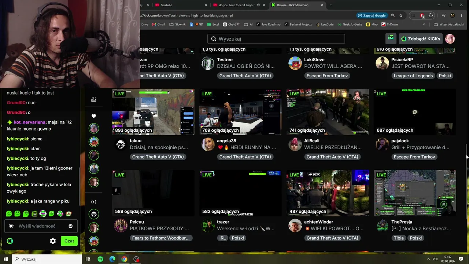Click the sidebar icon above the heart
The image size is (469, 264).
coord(94,99)
